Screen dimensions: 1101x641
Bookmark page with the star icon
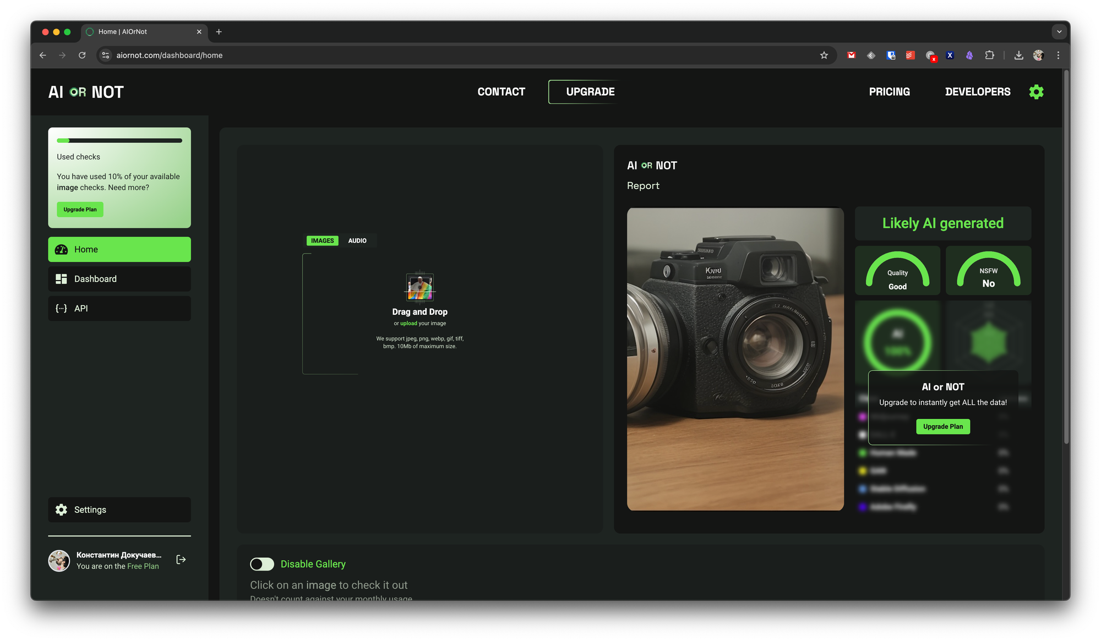tap(824, 55)
